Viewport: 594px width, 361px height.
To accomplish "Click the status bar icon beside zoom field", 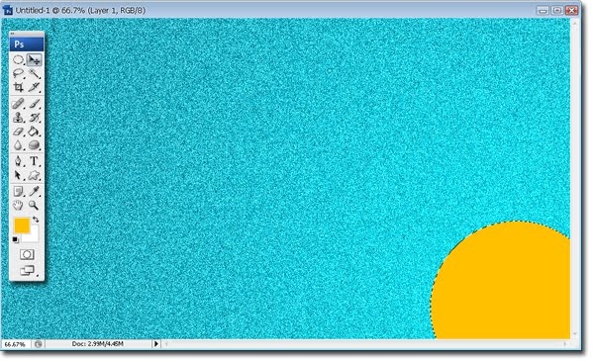I will click(x=38, y=344).
